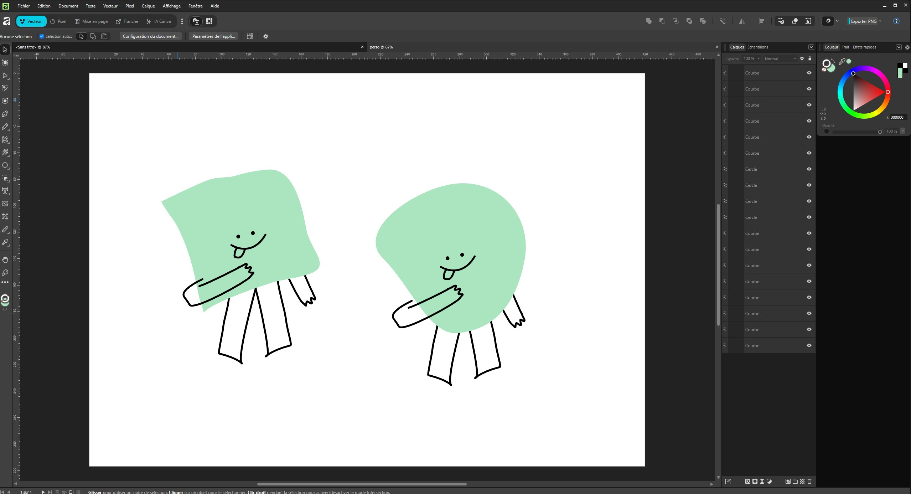
Task: Switch to the Échantillons tab
Action: pos(757,47)
